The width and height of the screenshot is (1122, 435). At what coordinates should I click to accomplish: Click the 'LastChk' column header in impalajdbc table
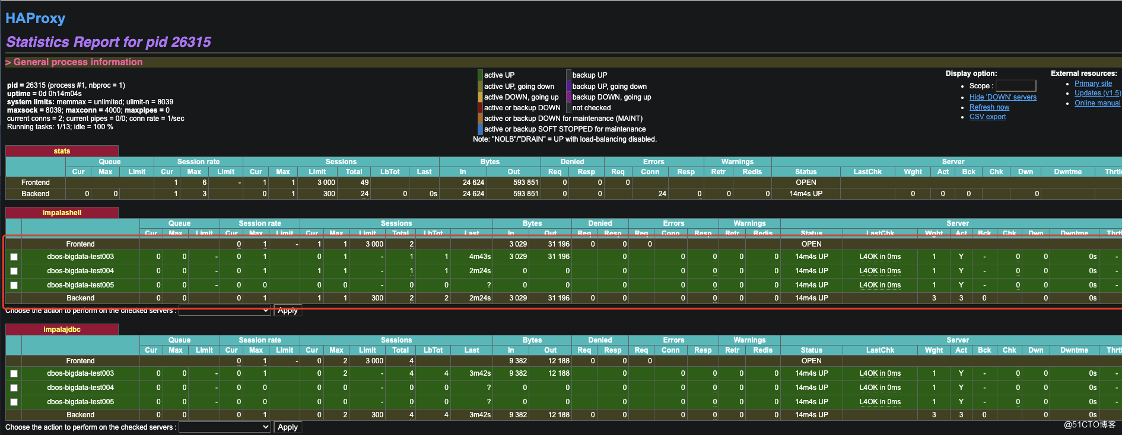coord(880,350)
